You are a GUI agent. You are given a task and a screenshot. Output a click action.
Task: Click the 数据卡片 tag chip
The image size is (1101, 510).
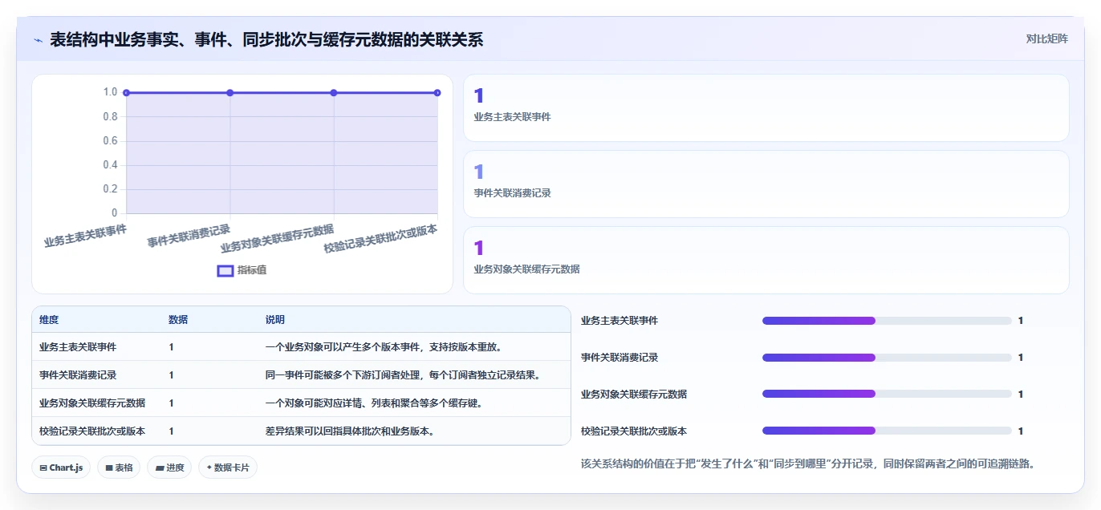click(228, 467)
